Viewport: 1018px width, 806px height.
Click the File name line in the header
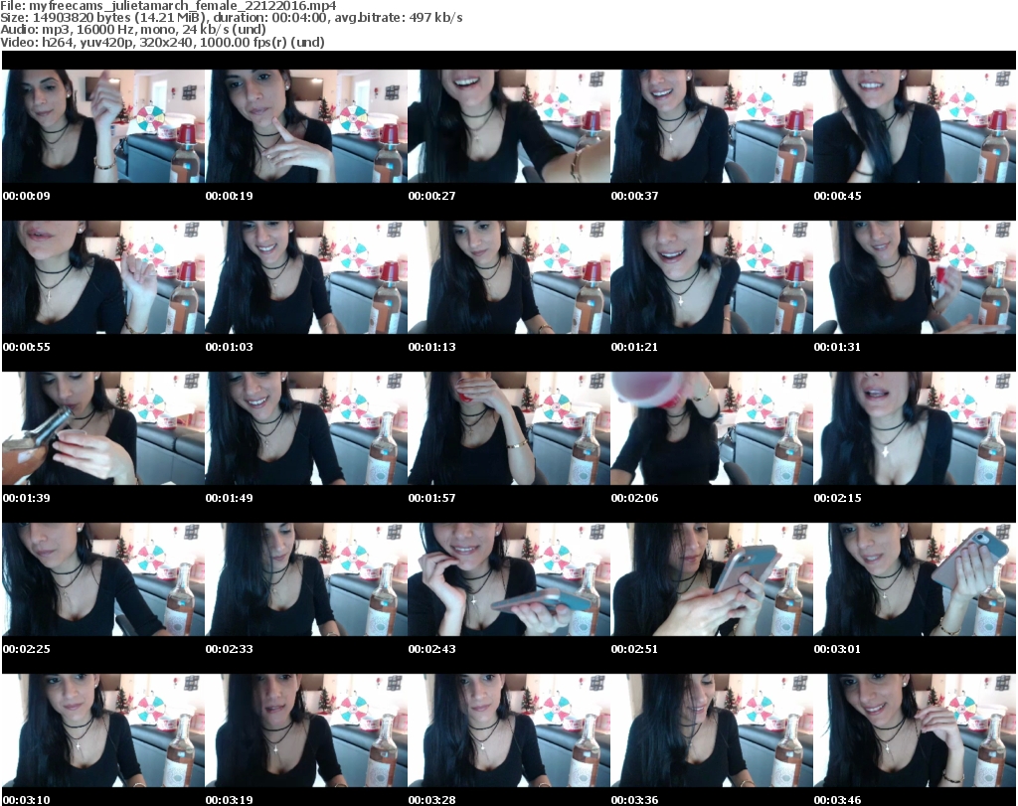(x=168, y=6)
